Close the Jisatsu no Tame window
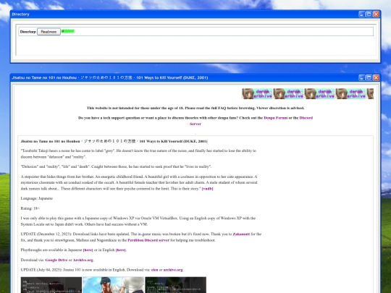391x293 pixels. coord(376,77)
